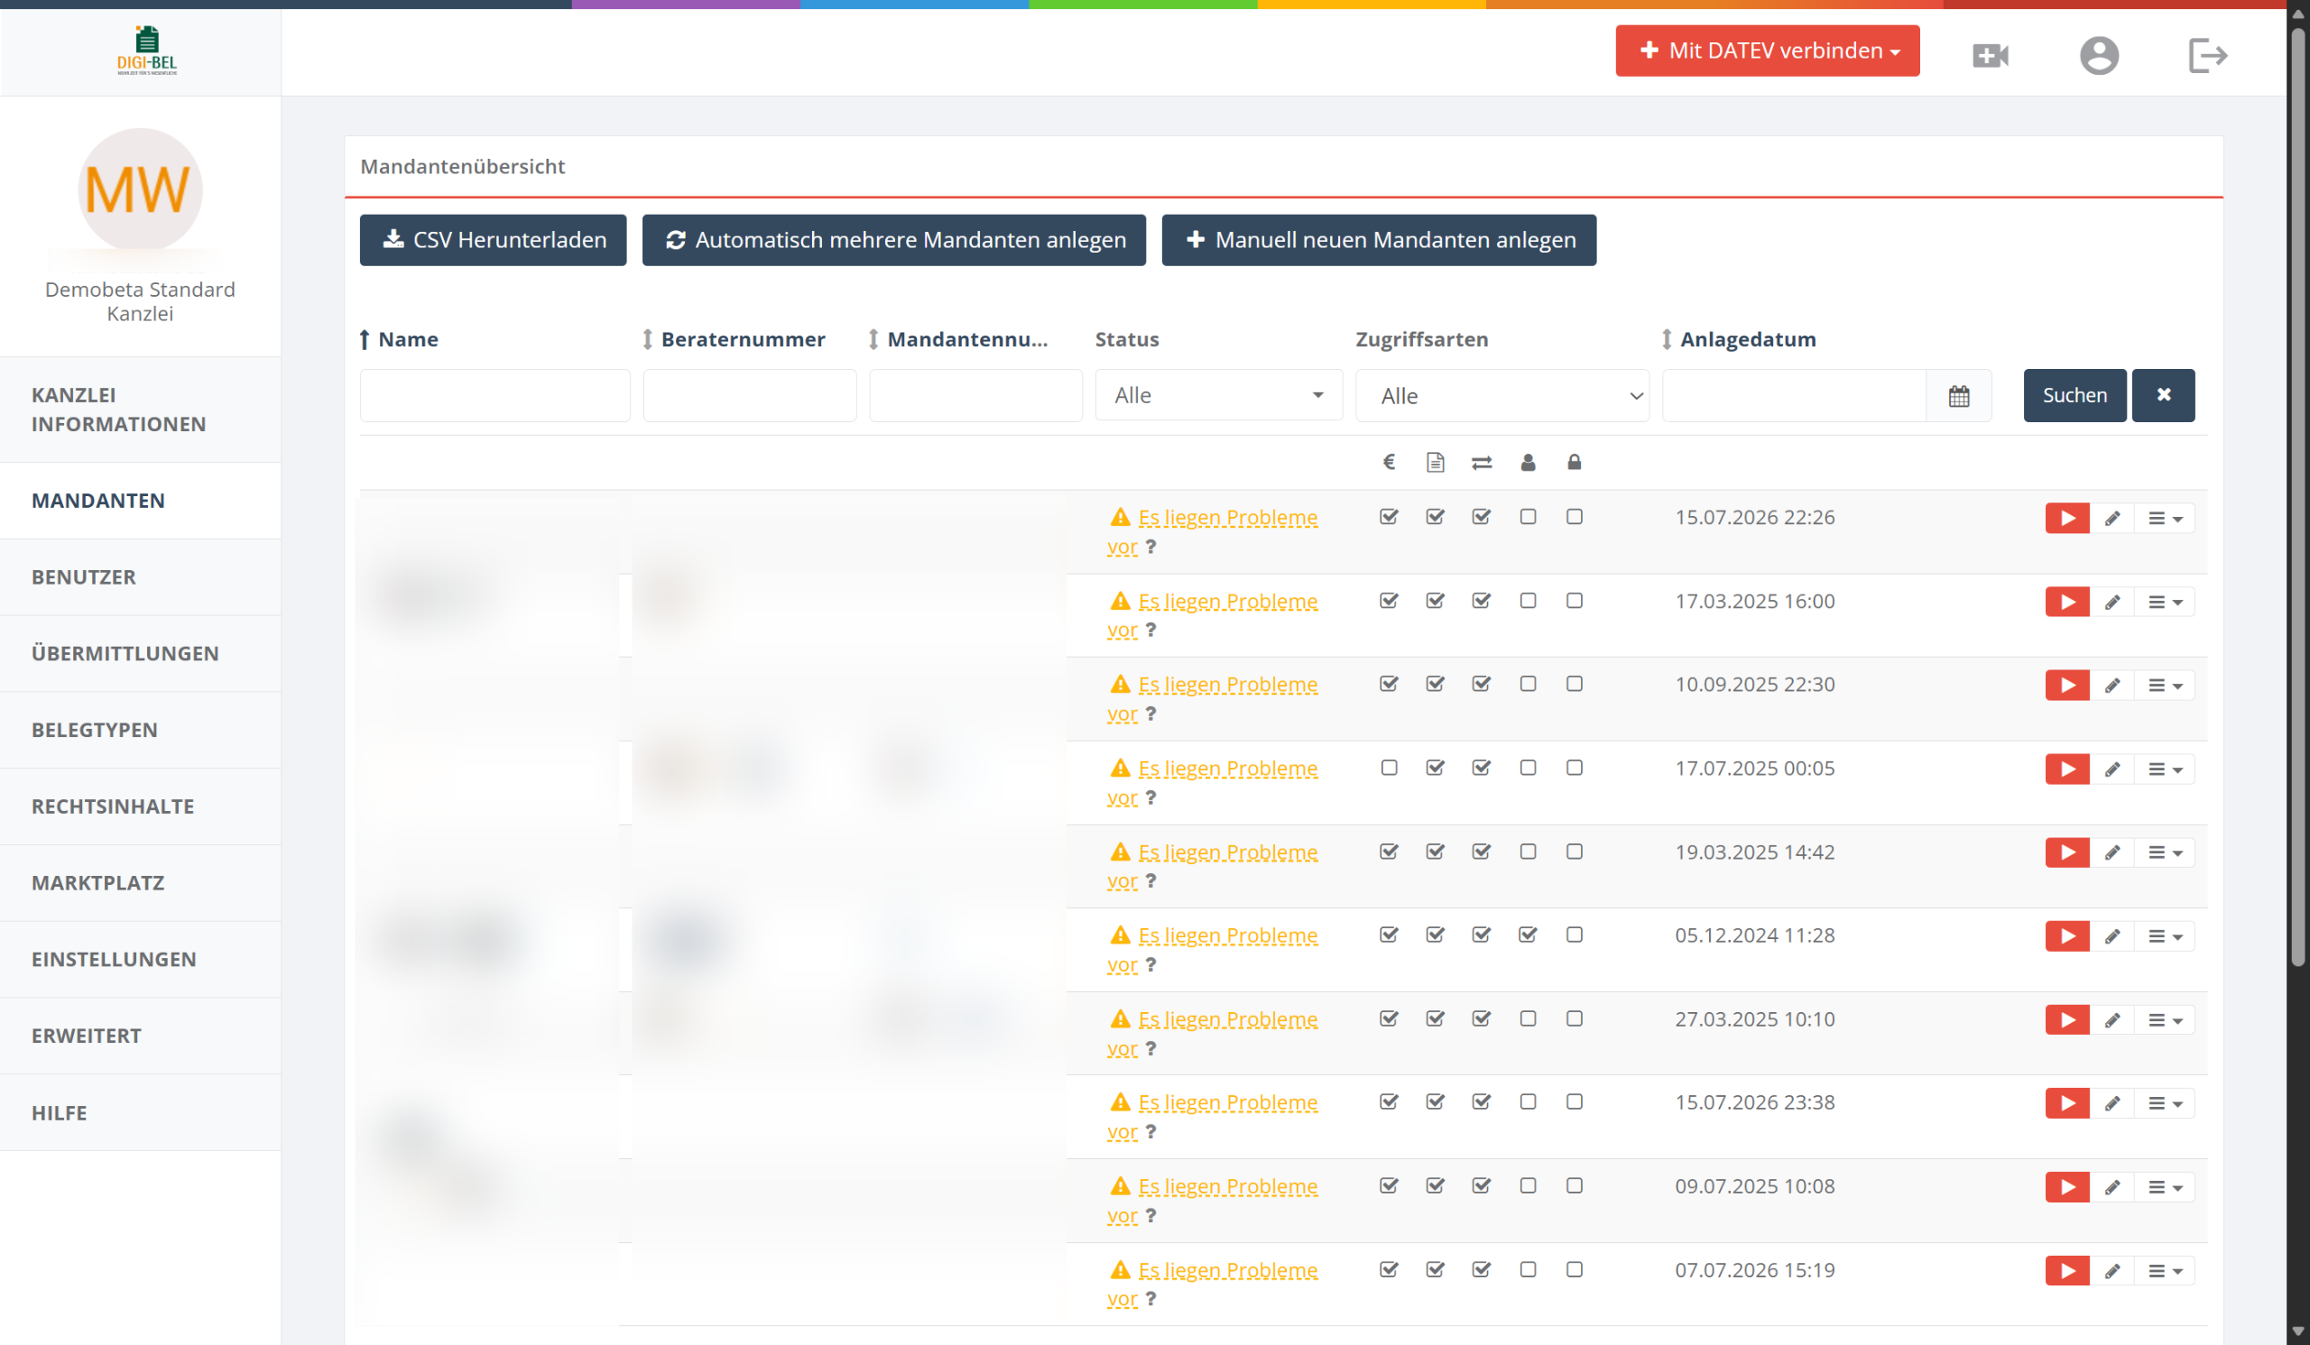Open actions menu for row 17.07.2025 00:05
This screenshot has width=2310, height=1345.
(2164, 769)
